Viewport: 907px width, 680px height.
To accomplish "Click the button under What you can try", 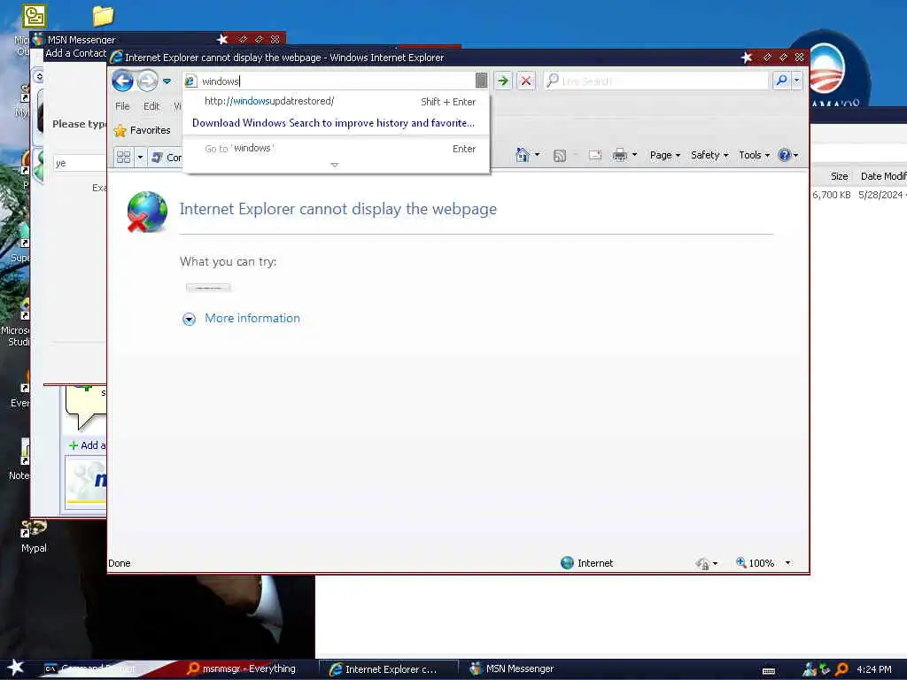I will pos(208,288).
